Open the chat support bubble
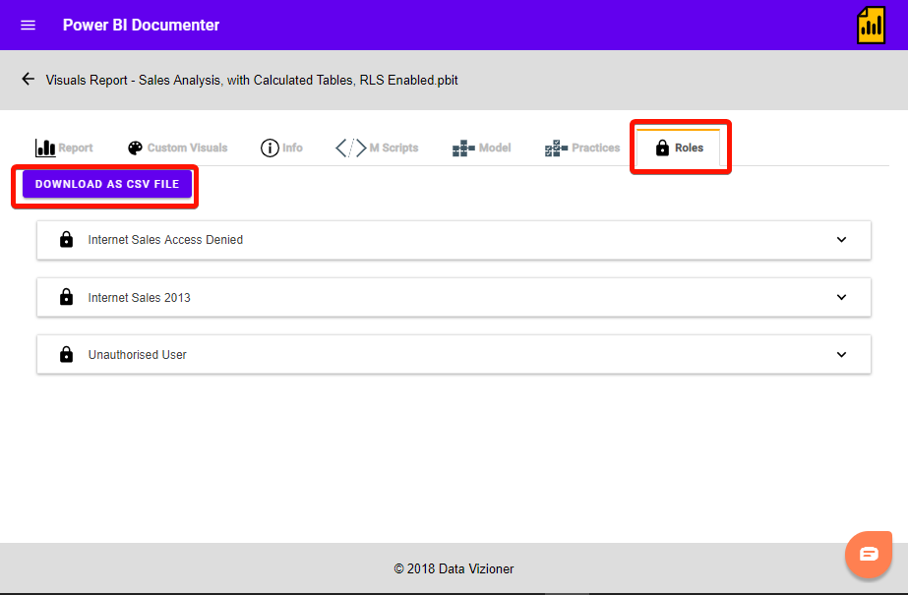The image size is (908, 595). pyautogui.click(x=869, y=554)
